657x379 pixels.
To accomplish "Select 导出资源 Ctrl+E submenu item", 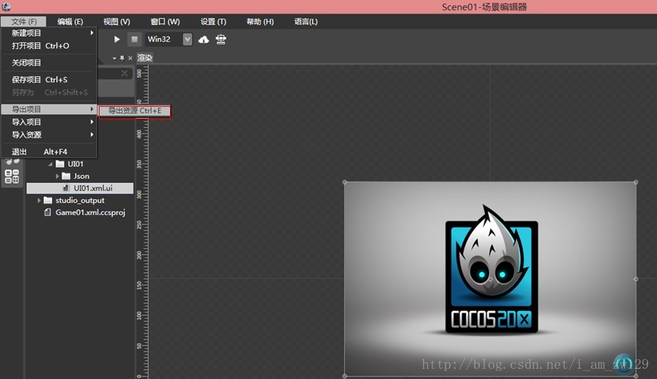I will [135, 111].
